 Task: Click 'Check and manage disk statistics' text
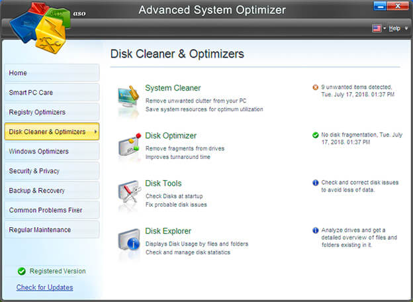[x=188, y=252]
